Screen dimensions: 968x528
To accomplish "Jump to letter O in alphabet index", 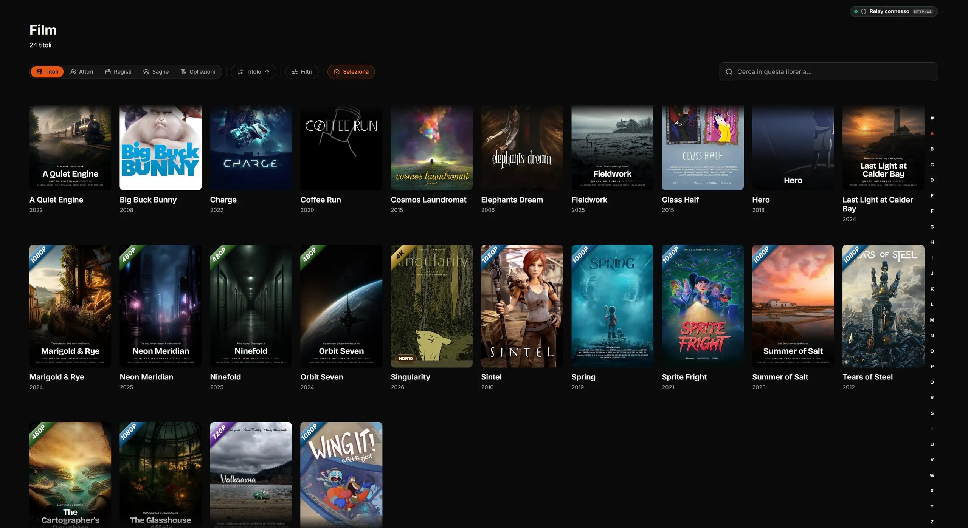I will [932, 351].
